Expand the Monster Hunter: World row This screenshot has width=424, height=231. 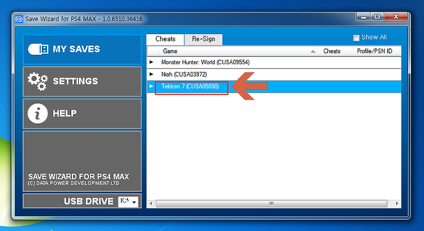[151, 62]
